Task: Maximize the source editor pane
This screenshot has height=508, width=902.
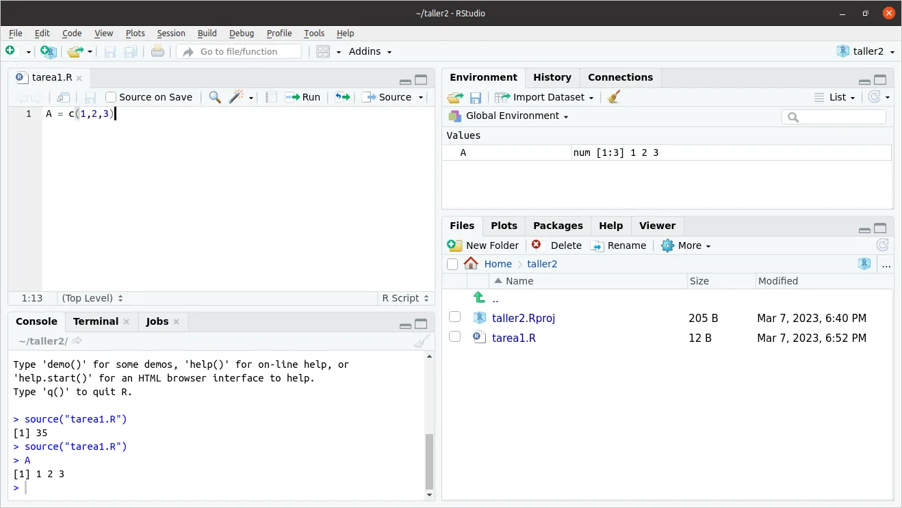Action: tap(421, 79)
